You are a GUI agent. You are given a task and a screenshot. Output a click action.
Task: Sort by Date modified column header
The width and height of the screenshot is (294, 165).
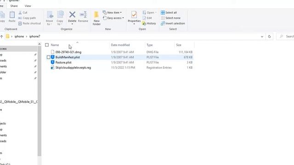pos(120,45)
